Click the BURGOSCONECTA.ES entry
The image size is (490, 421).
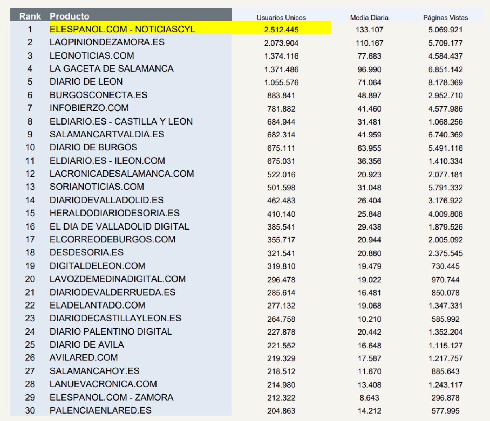98,95
